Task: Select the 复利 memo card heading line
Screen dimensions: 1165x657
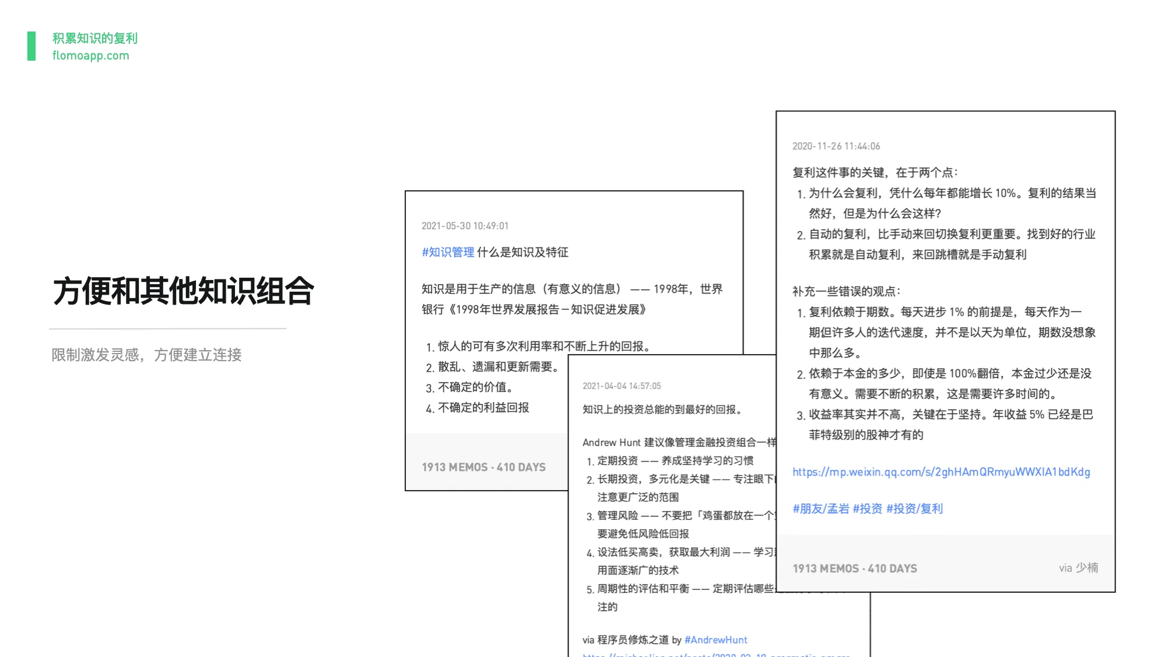Action: pyautogui.click(x=875, y=173)
